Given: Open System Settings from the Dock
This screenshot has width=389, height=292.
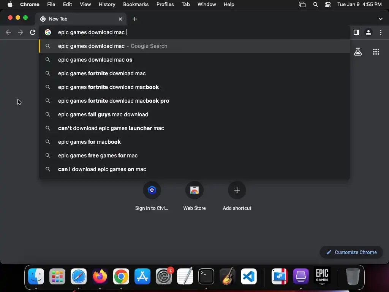Looking at the screenshot, I should click(x=164, y=276).
